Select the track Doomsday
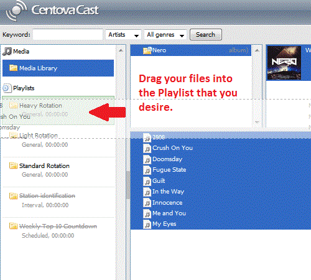The image size is (311, 280). [x=167, y=159]
